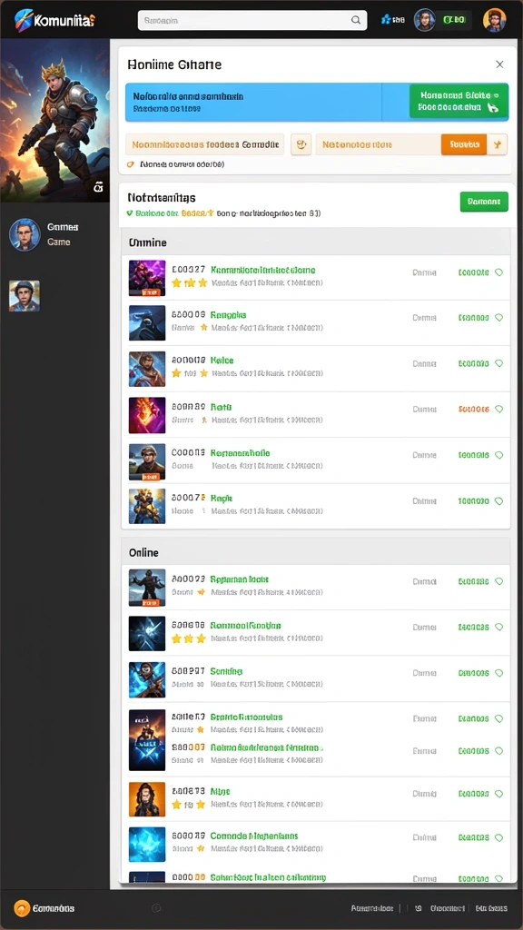This screenshot has height=930, width=523.
Task: Collapse the Online section header
Action: click(315, 552)
